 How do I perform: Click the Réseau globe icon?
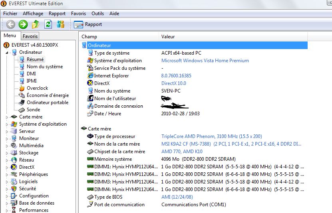tap(14, 160)
